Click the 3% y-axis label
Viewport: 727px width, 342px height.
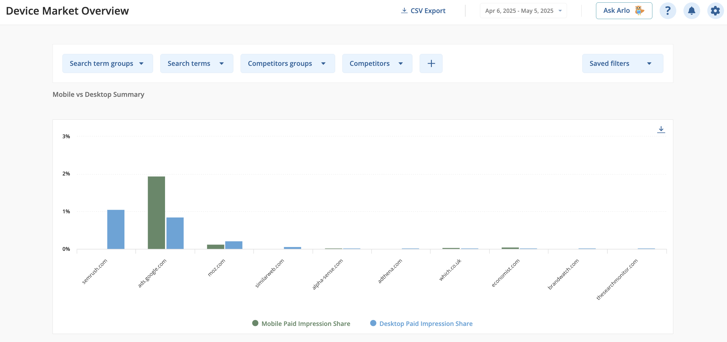66,136
